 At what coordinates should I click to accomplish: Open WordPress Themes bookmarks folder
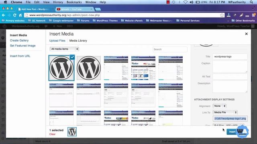click(x=105, y=20)
